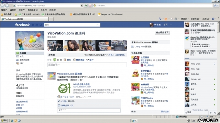Click the messages icon in Facebook header

[x=37, y=25]
